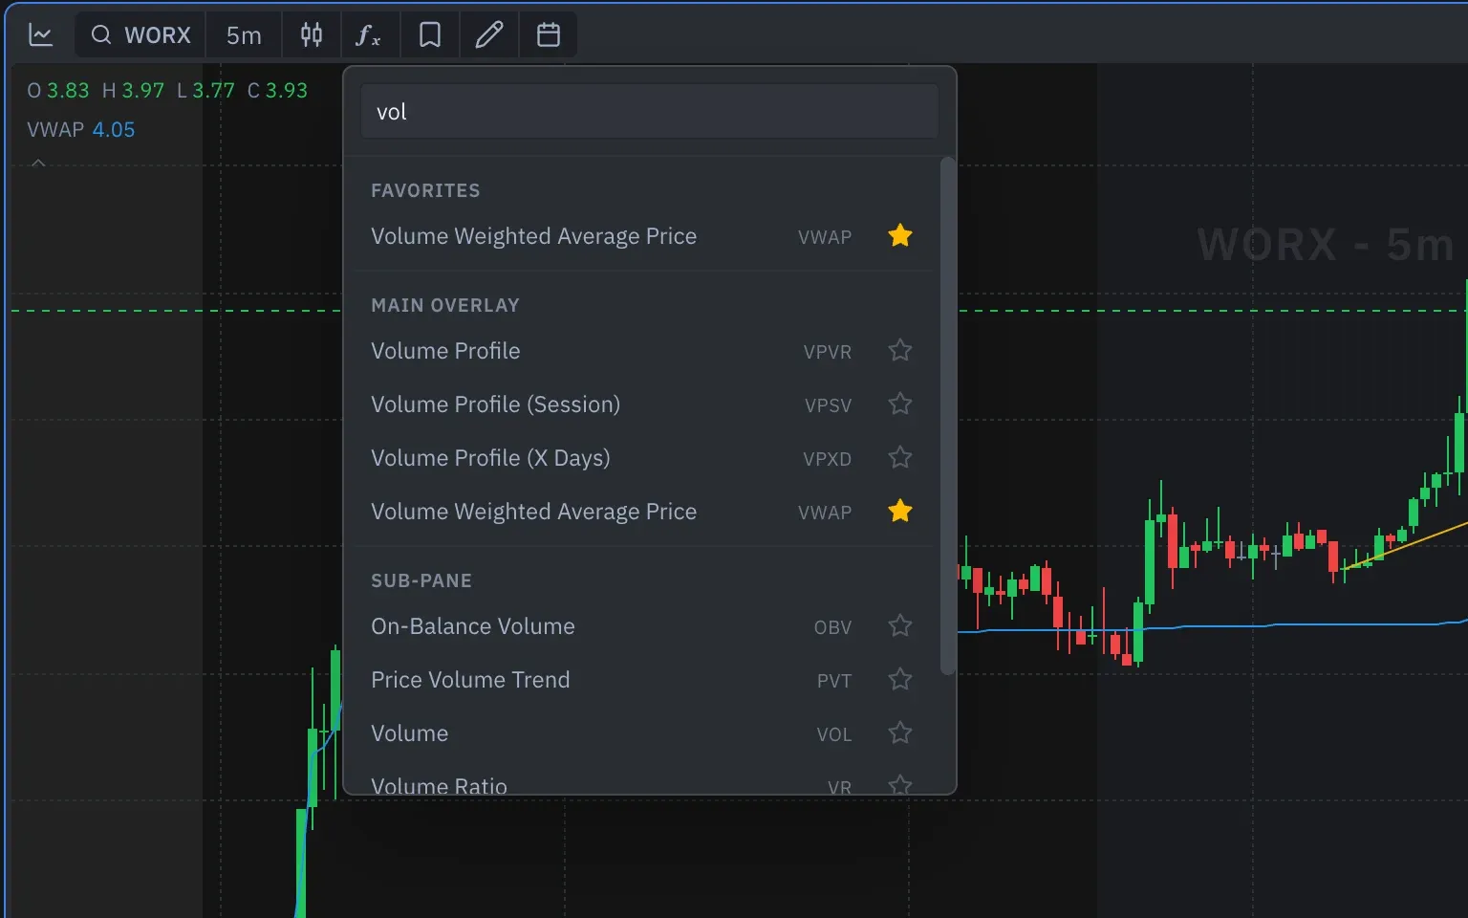Open the calendar date picker
1468x918 pixels.
click(549, 35)
